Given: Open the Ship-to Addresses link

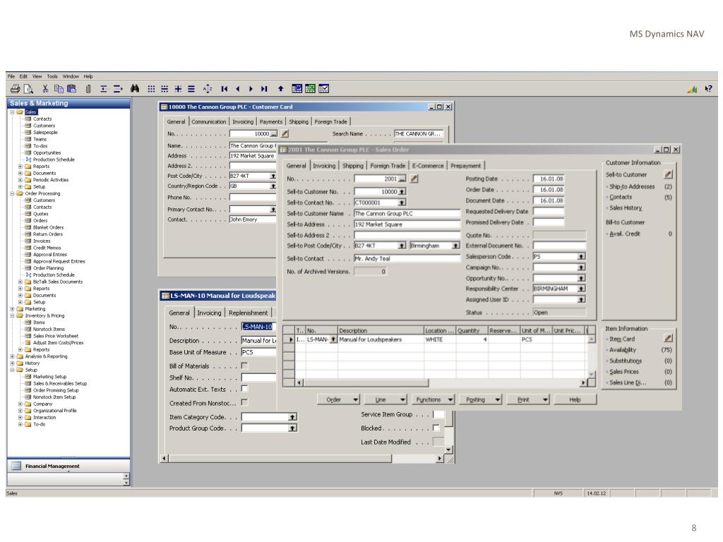Looking at the screenshot, I should tap(632, 186).
